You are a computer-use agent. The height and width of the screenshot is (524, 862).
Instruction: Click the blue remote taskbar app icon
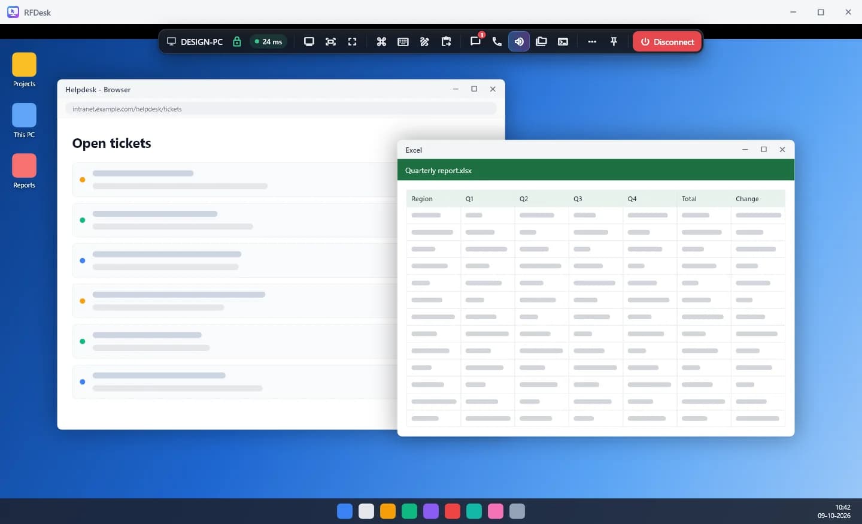point(345,511)
